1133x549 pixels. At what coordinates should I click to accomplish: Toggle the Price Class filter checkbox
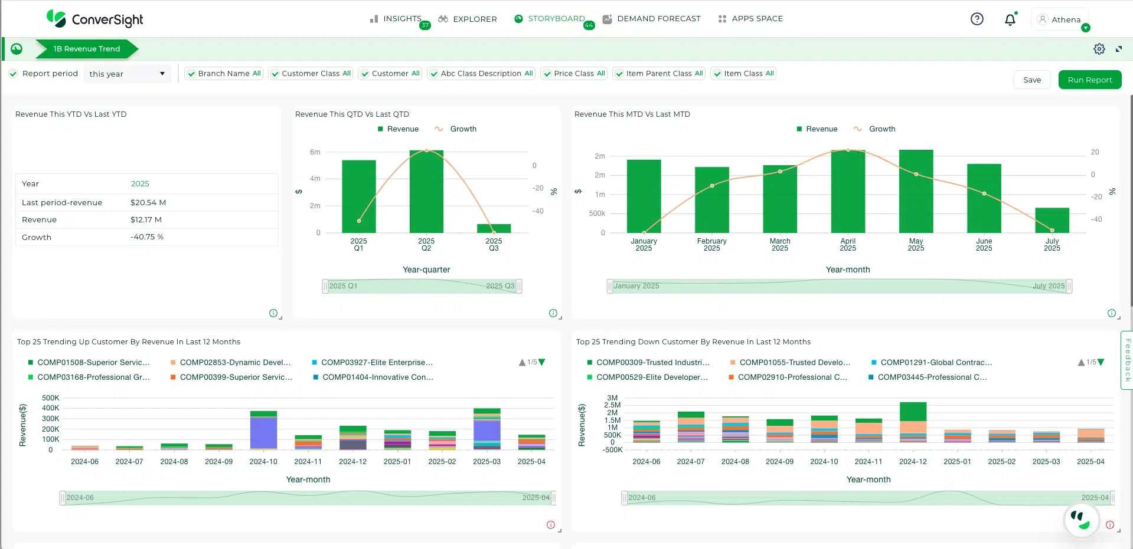point(547,74)
